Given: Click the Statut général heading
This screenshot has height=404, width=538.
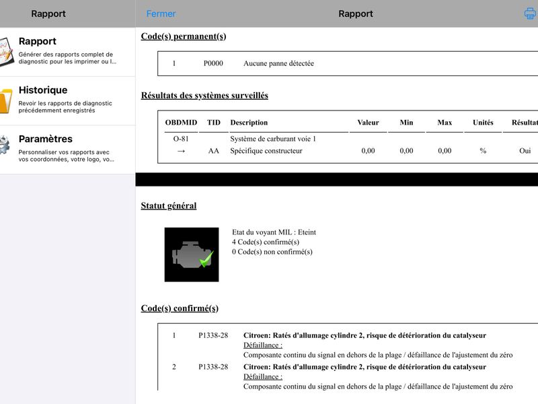Looking at the screenshot, I should [x=169, y=206].
